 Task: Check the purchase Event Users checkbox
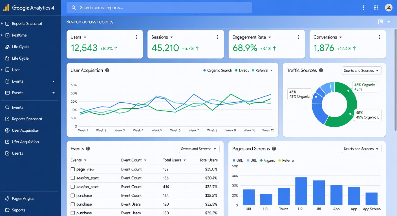pos(72,204)
